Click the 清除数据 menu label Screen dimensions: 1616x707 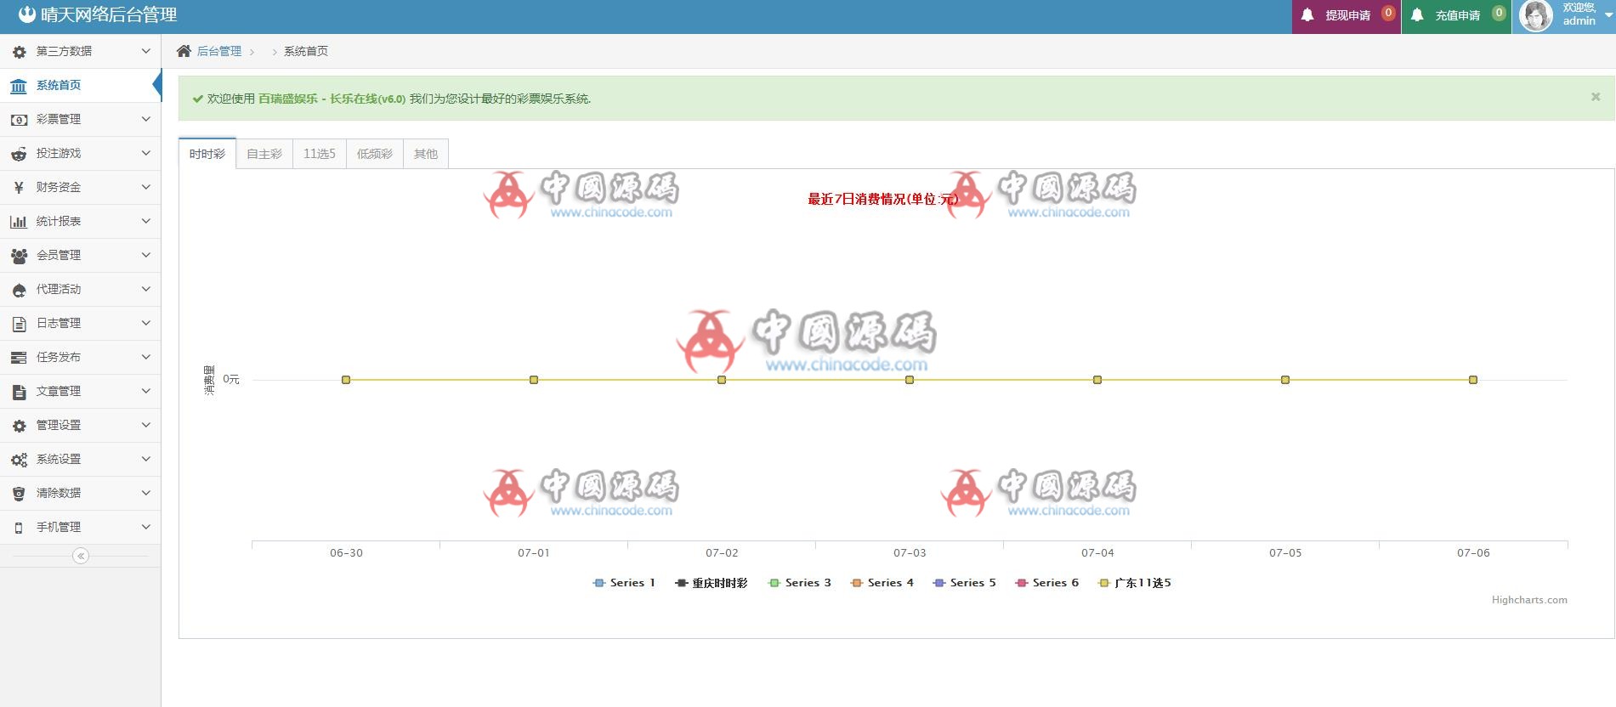59,493
